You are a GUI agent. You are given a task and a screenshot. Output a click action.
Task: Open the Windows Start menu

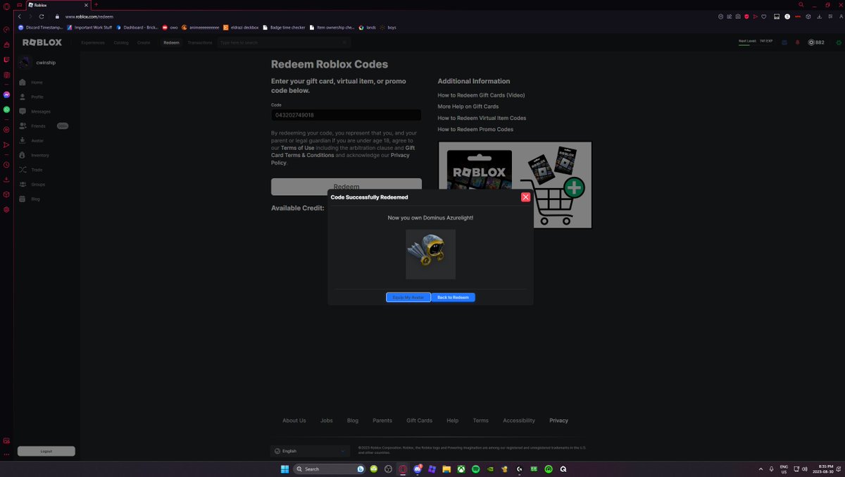(285, 469)
